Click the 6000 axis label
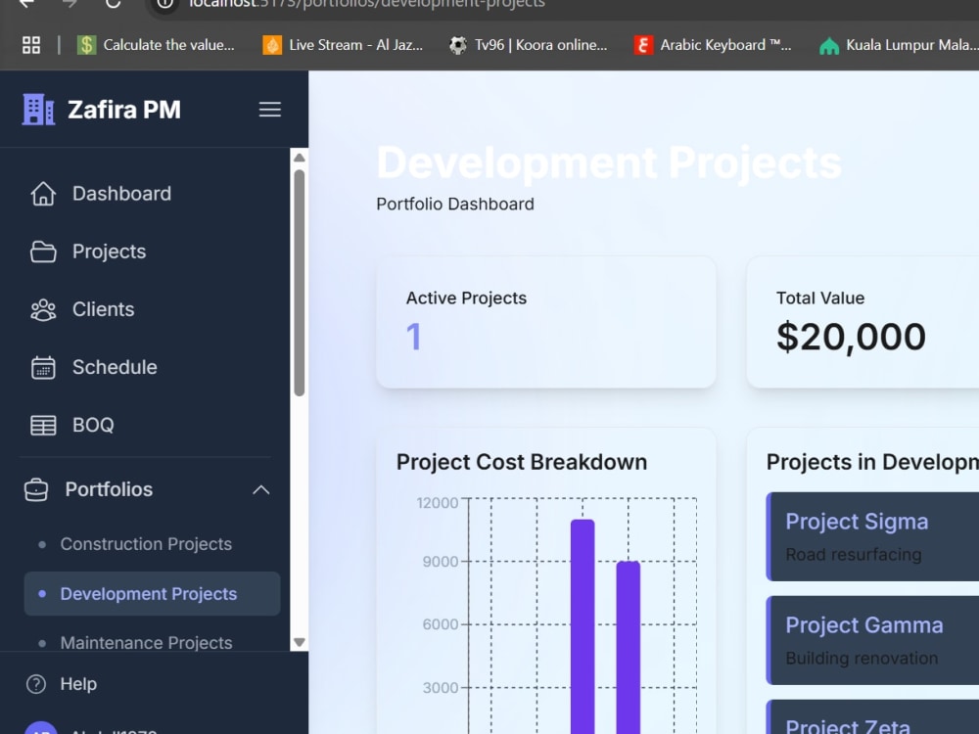 coord(441,624)
